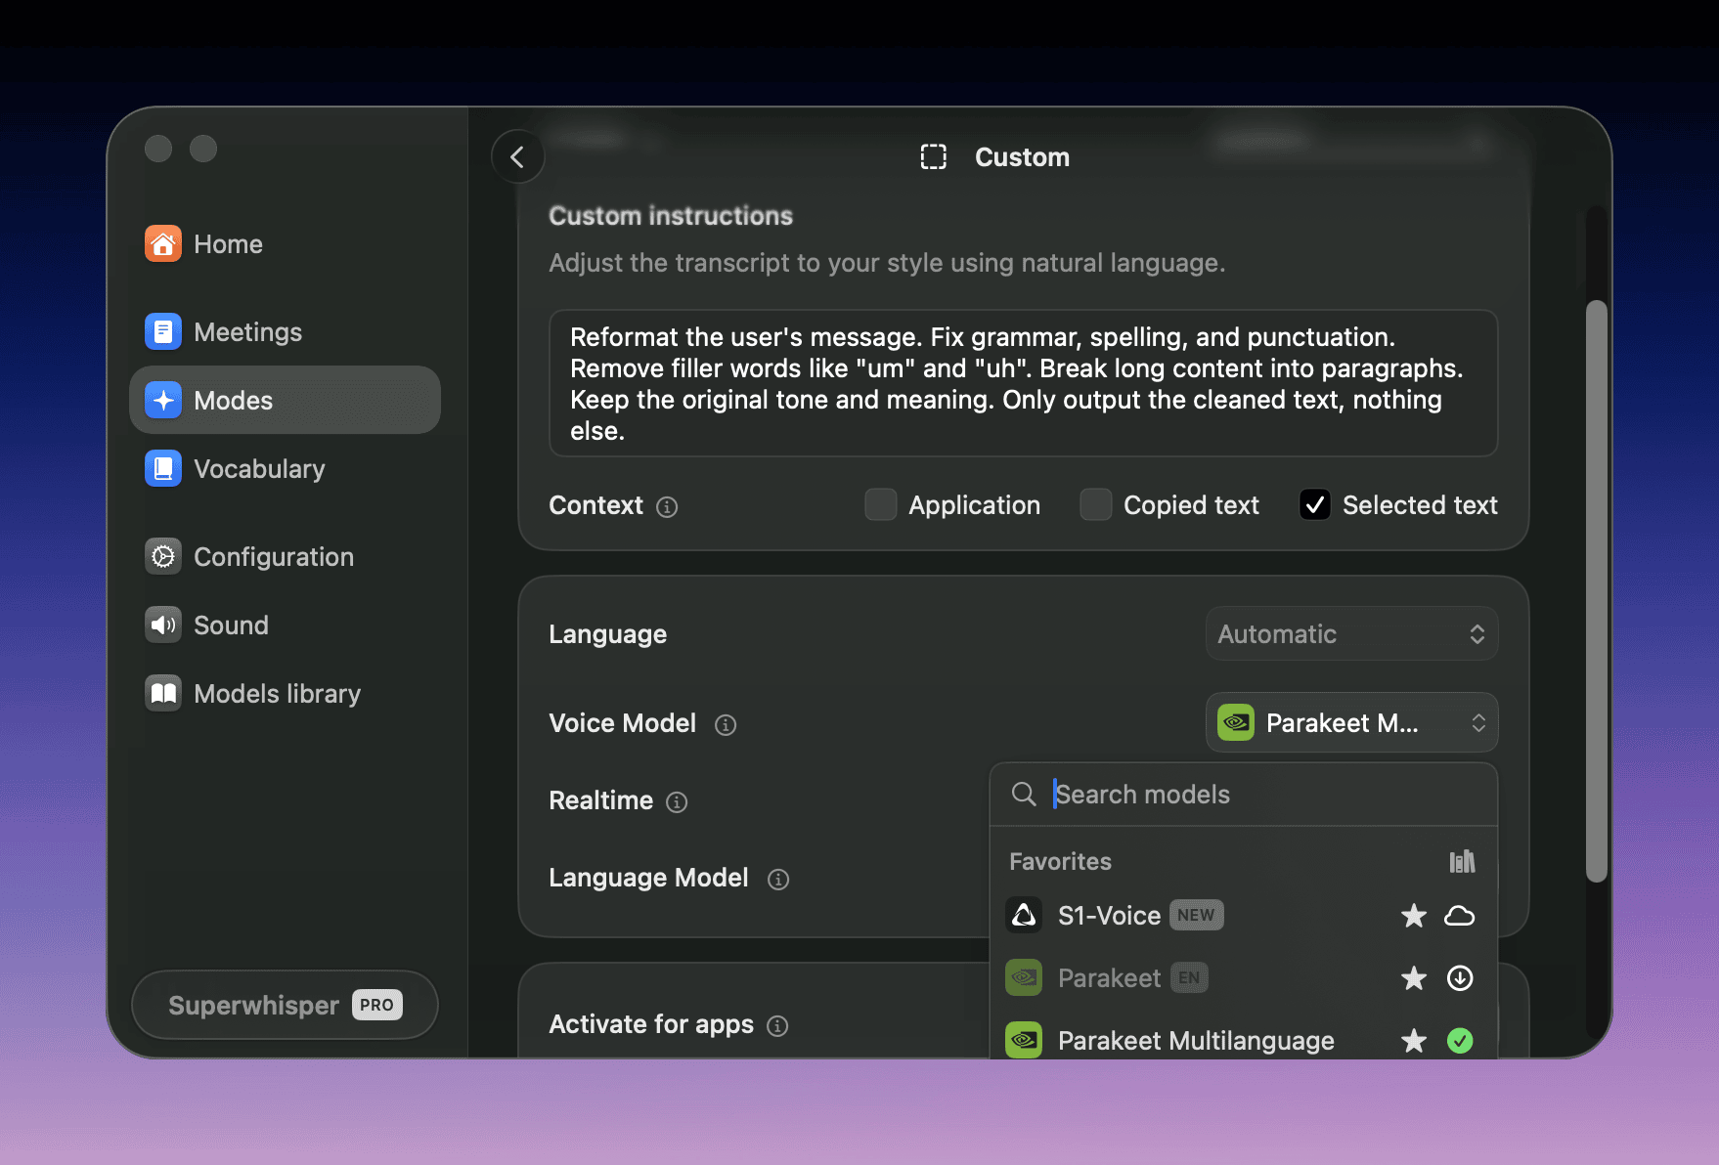The image size is (1719, 1165).
Task: Open Sound settings in the sidebar
Action: click(285, 625)
